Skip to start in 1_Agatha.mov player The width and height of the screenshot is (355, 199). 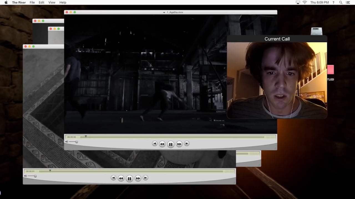click(x=155, y=143)
